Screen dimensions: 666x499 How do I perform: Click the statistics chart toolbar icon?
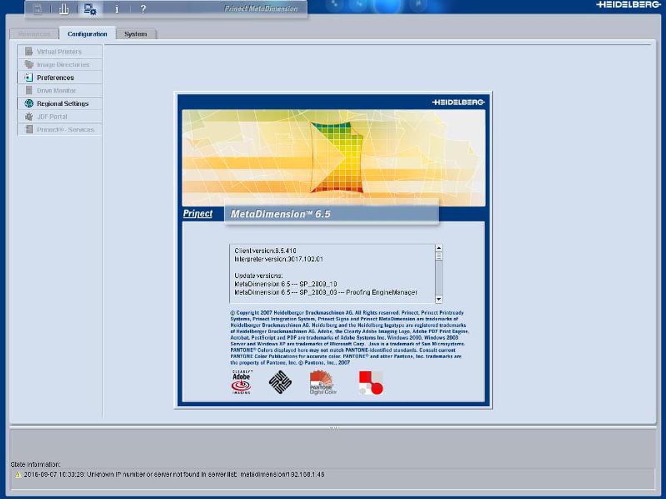pos(65,8)
